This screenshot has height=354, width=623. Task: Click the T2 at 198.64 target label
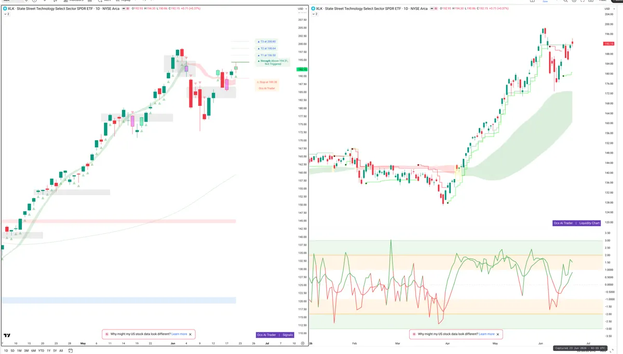coord(266,48)
